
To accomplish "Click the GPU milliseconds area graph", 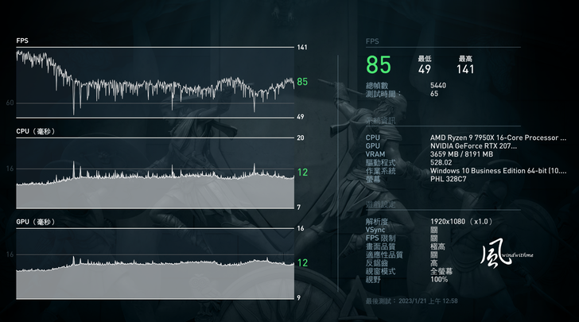I will click(155, 263).
